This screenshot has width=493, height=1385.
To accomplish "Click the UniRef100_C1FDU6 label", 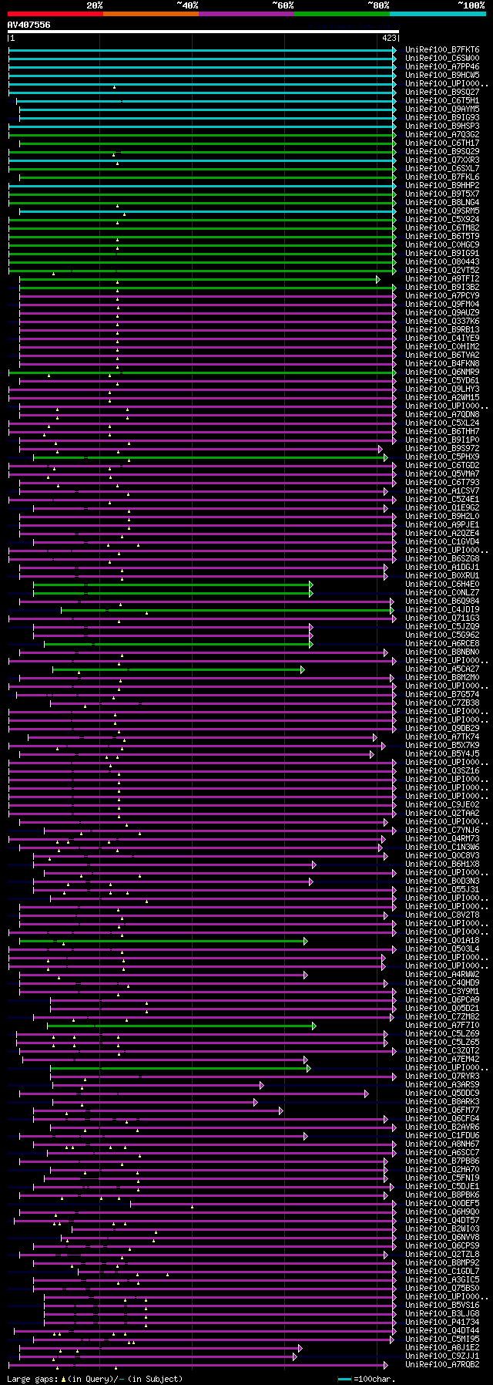I will pyautogui.click(x=442, y=1135).
